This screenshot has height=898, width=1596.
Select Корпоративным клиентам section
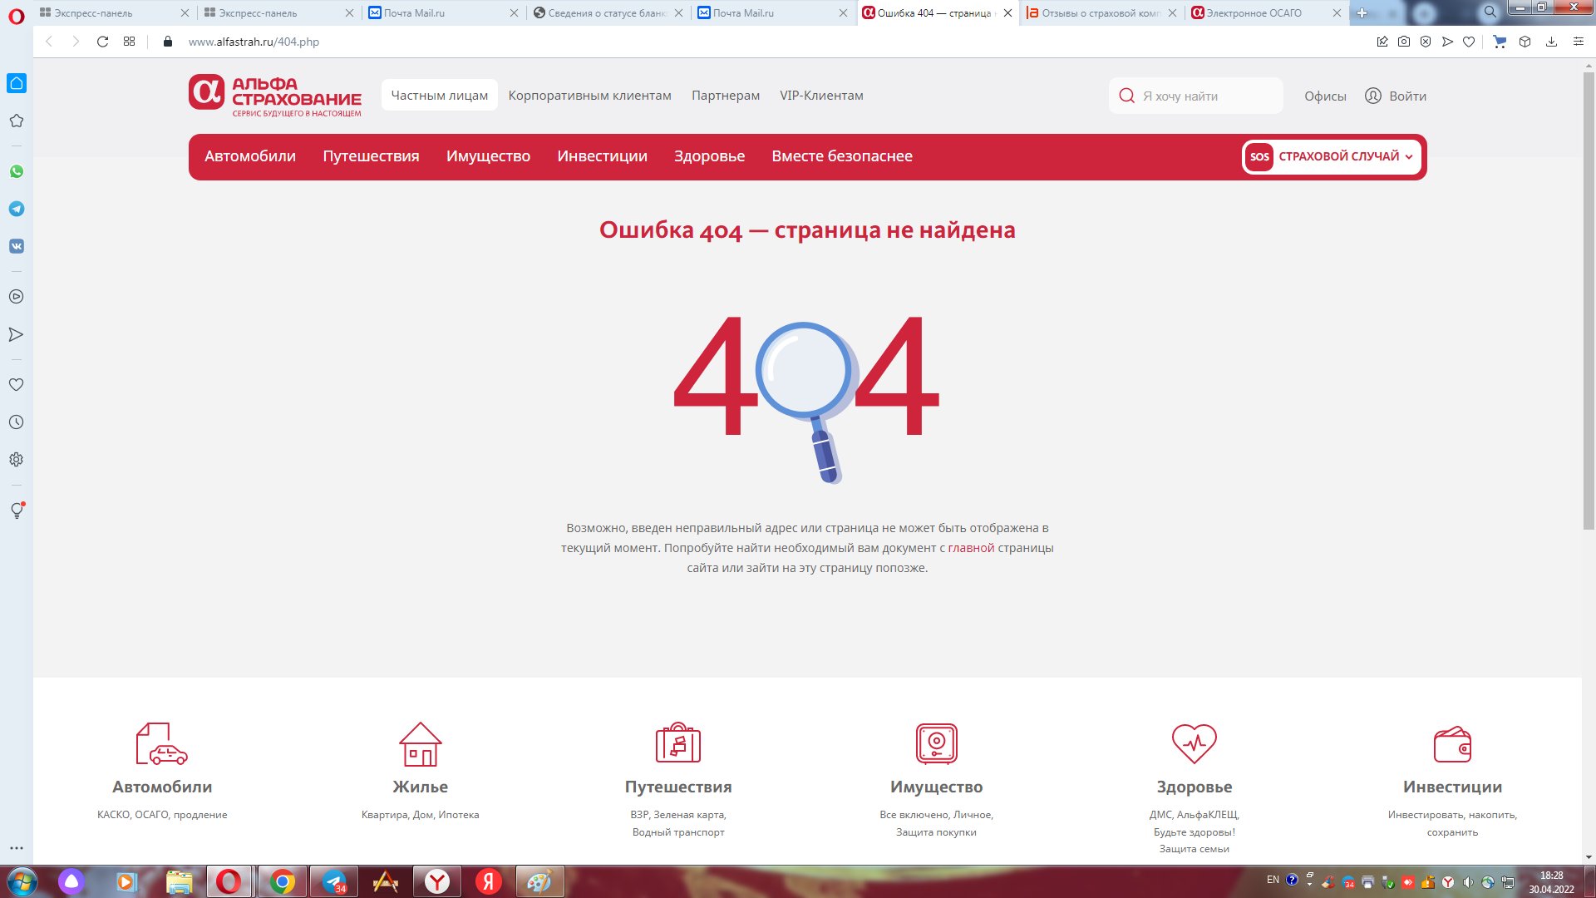tap(589, 96)
